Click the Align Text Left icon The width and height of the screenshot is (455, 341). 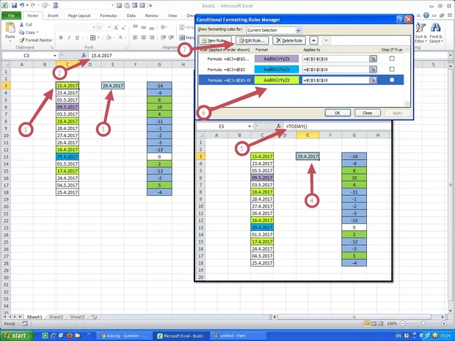tap(135, 37)
